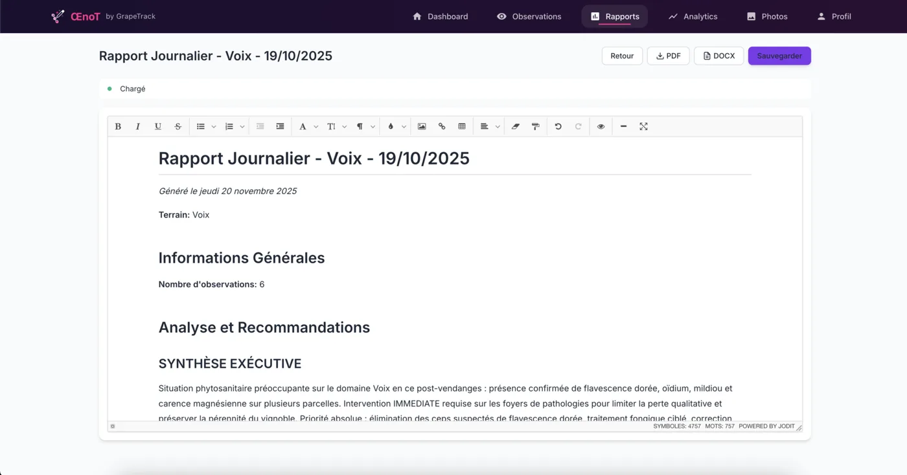Click the page title 'Rapport Journalier - Voix - 19/10/2025'

(x=216, y=56)
